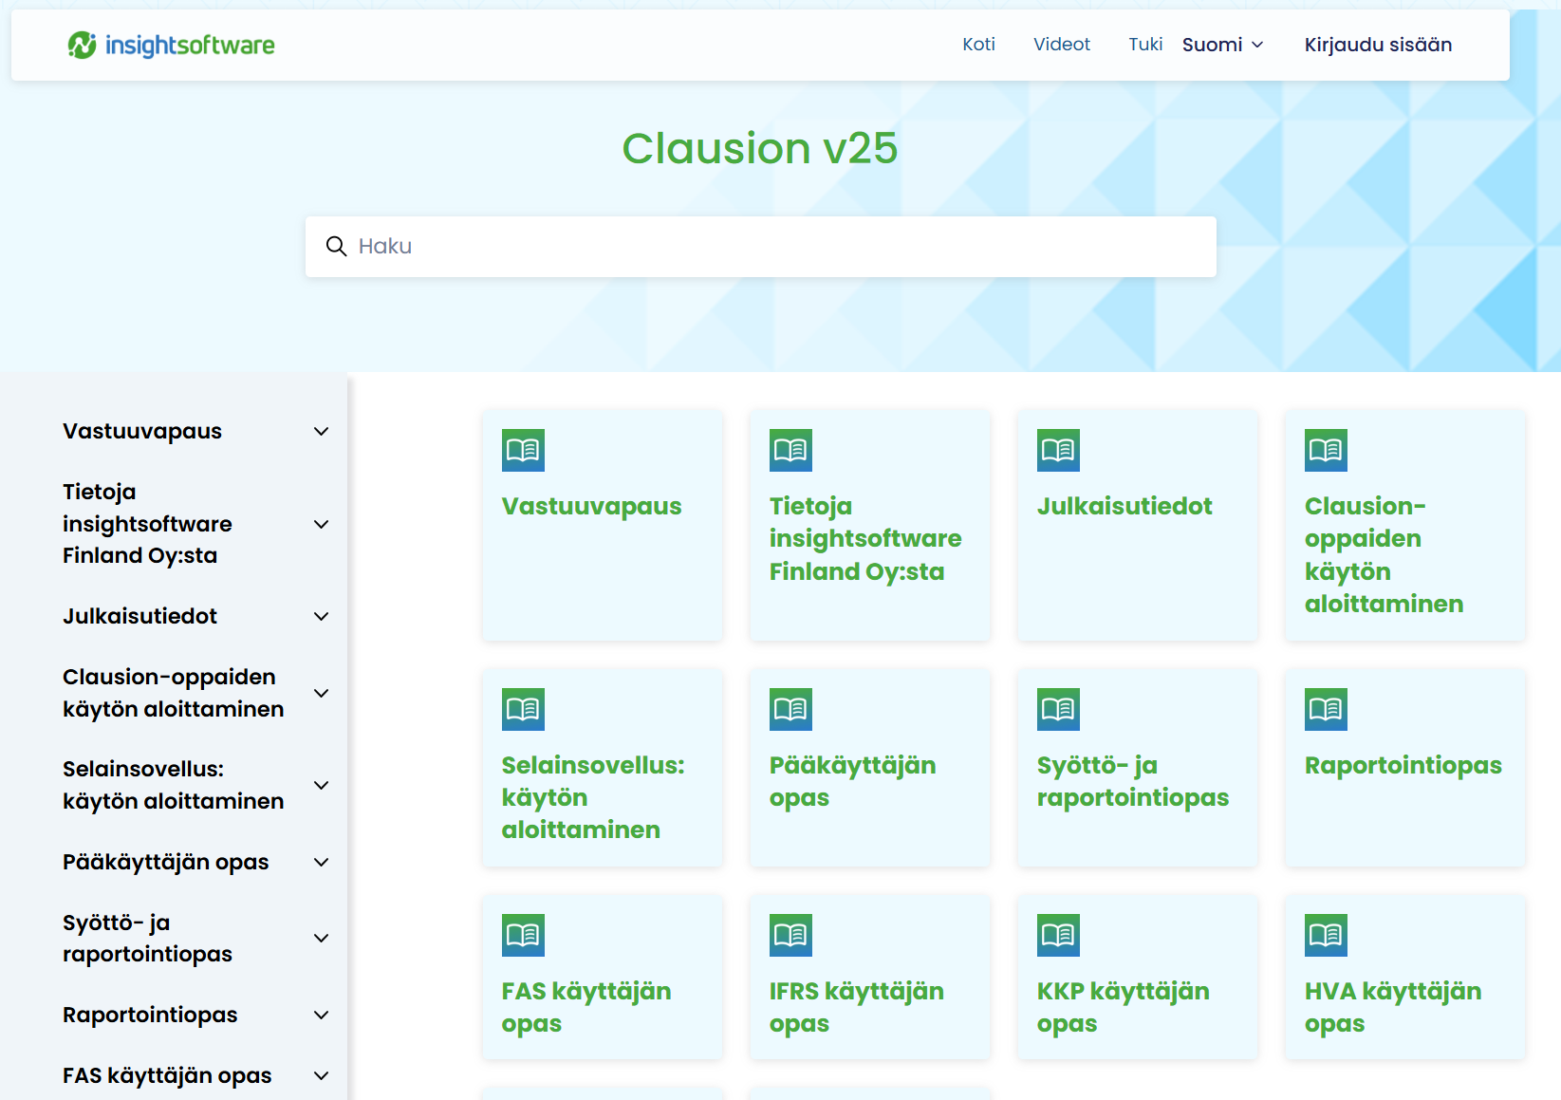Click book icon on HVA käyttäjän opas card
Screen dimensions: 1561x1100
[x=1326, y=935]
